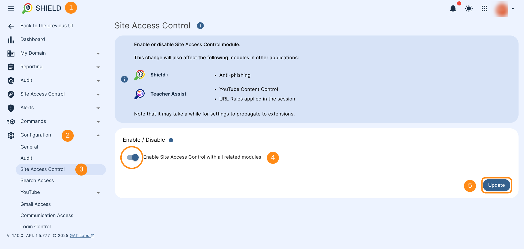Expand the My Domain menu arrow

click(x=98, y=54)
